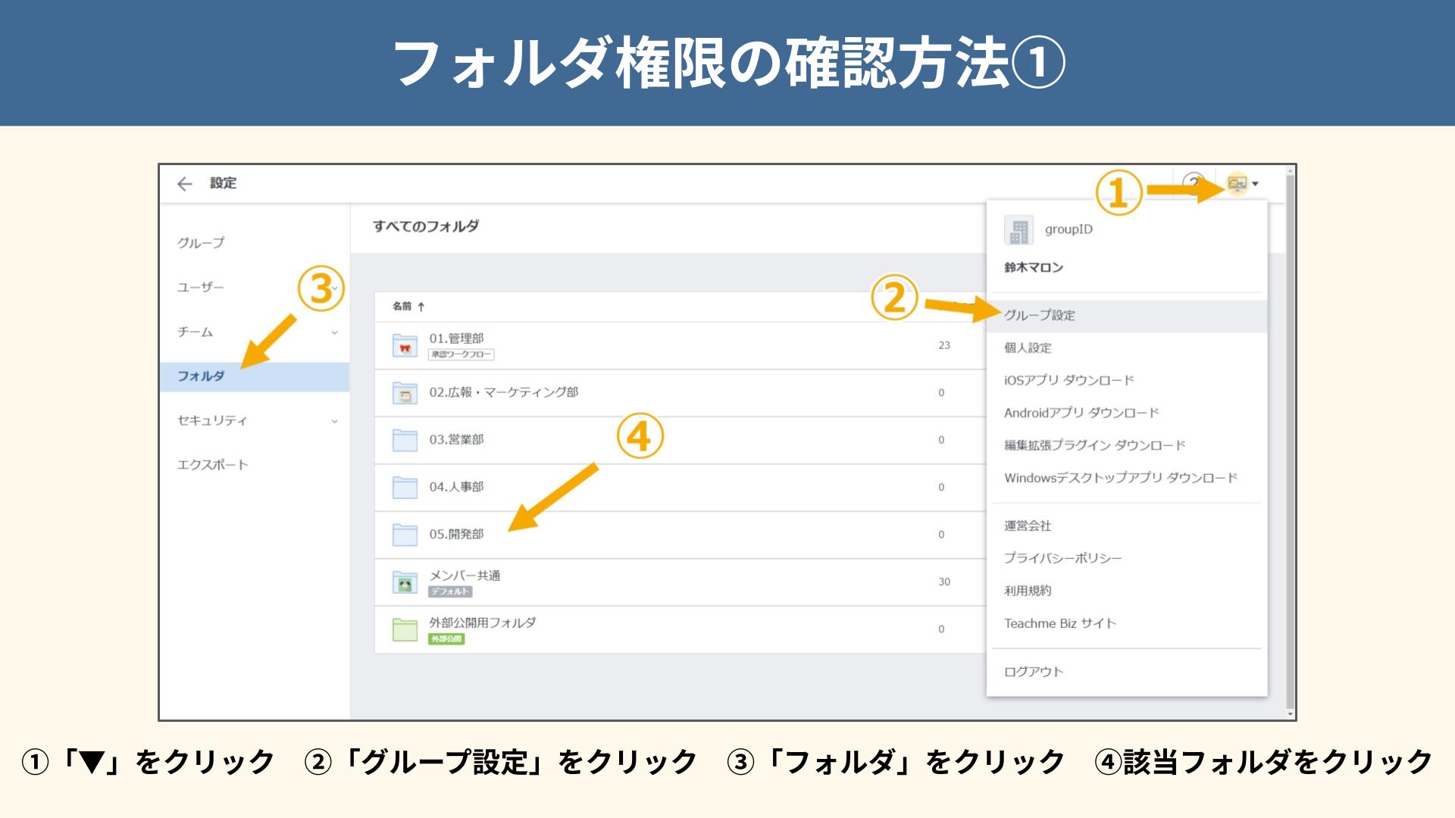Click the 01.管理部 folder icon

coord(405,345)
